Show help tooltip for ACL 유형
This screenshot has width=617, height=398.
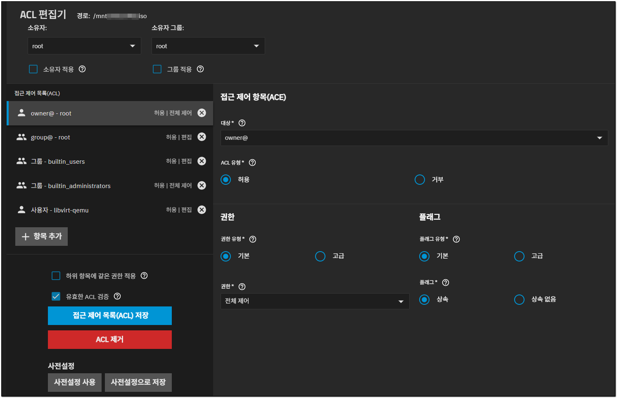click(252, 163)
